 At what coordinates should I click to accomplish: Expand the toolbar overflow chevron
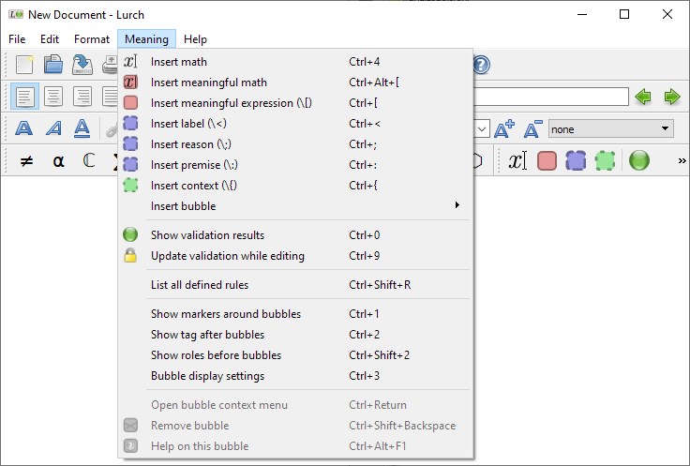[682, 160]
